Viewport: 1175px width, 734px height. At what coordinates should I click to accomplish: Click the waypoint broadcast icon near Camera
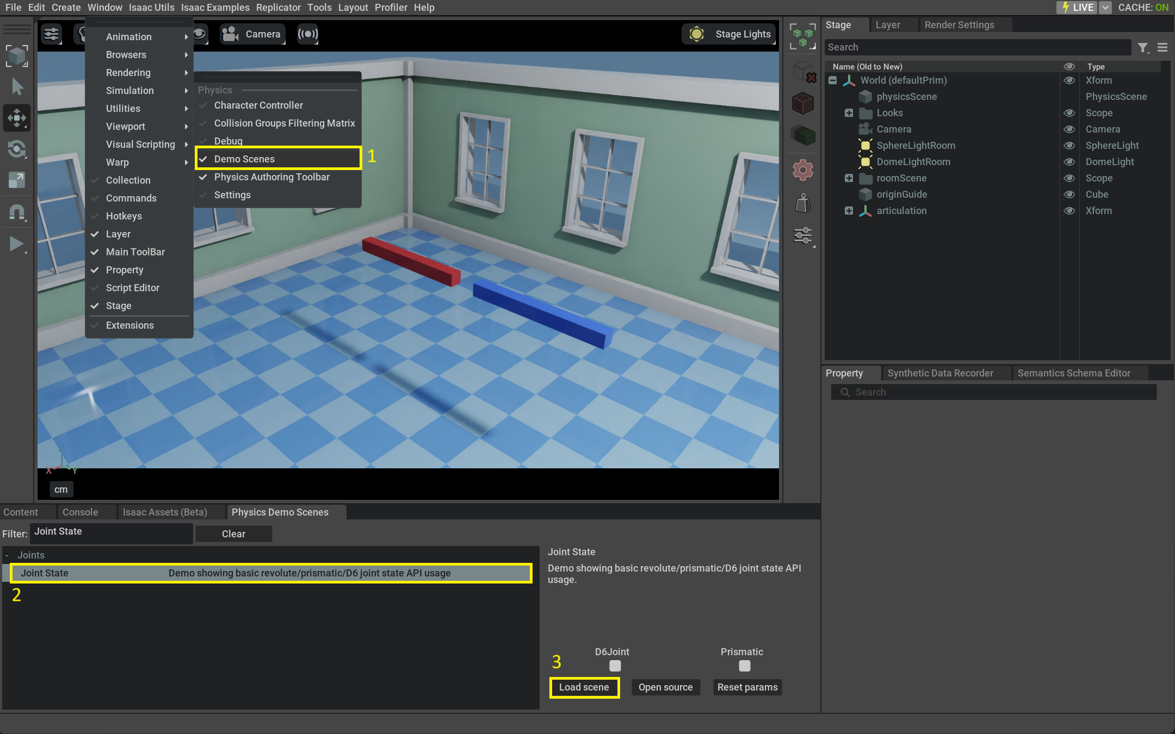307,34
